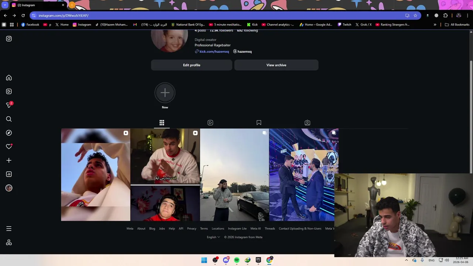Click the profile picture
Image resolution: width=473 pixels, height=266 pixels.
point(170,40)
